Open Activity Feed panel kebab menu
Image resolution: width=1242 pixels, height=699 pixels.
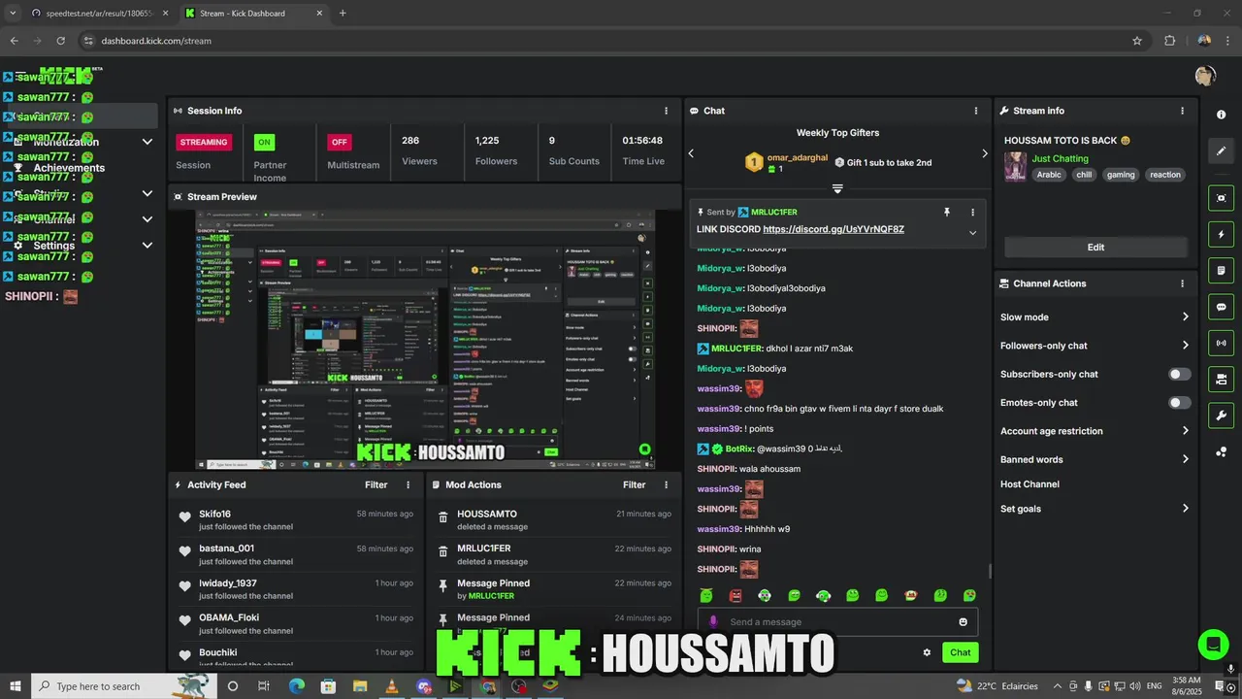click(x=408, y=484)
